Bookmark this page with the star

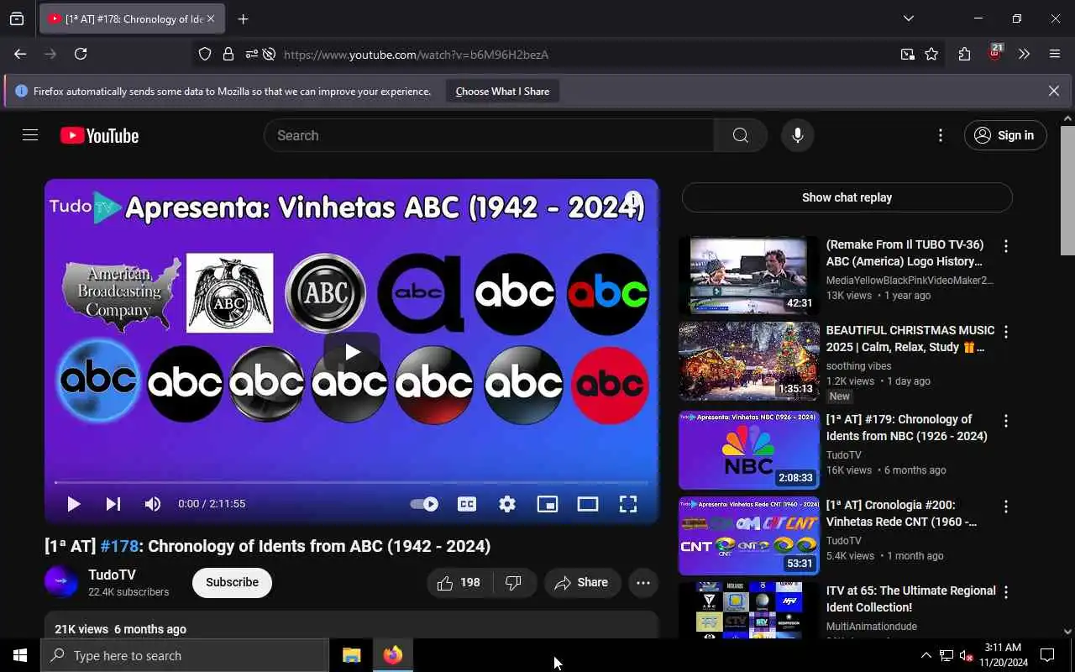point(931,54)
